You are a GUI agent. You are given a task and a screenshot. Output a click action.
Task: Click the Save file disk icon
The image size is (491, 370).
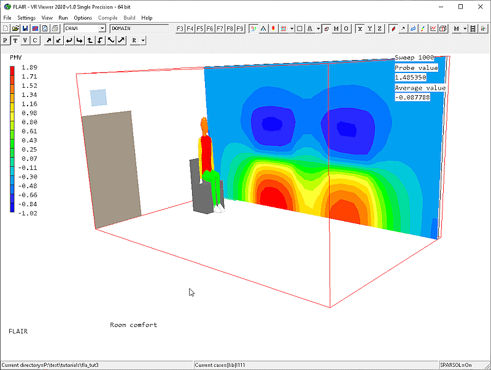(25, 28)
